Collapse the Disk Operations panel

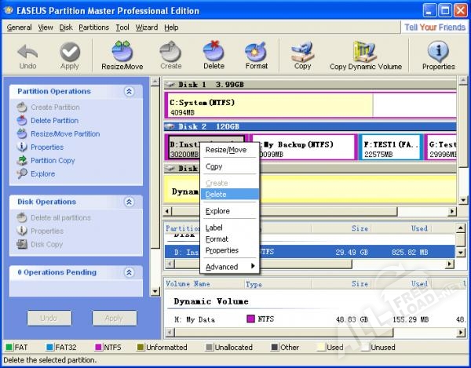tap(130, 202)
